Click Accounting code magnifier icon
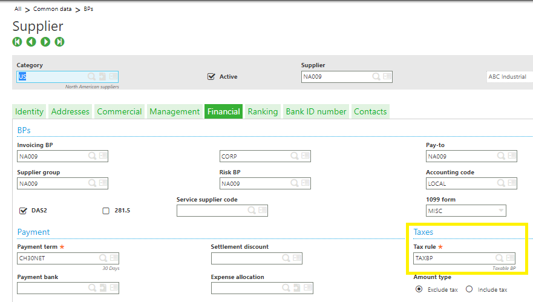The width and height of the screenshot is (533, 302). click(x=500, y=183)
